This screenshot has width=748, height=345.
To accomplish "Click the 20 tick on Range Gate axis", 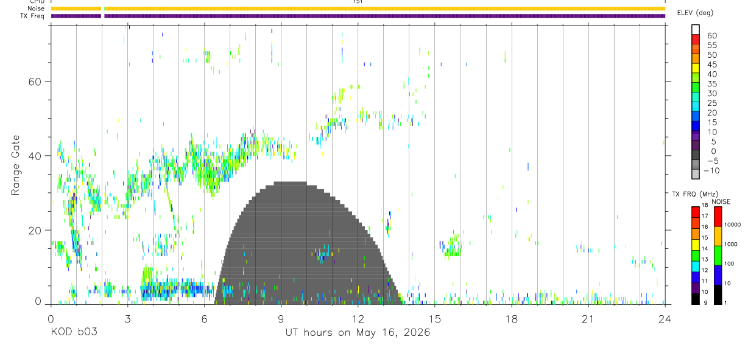I will (x=35, y=231).
